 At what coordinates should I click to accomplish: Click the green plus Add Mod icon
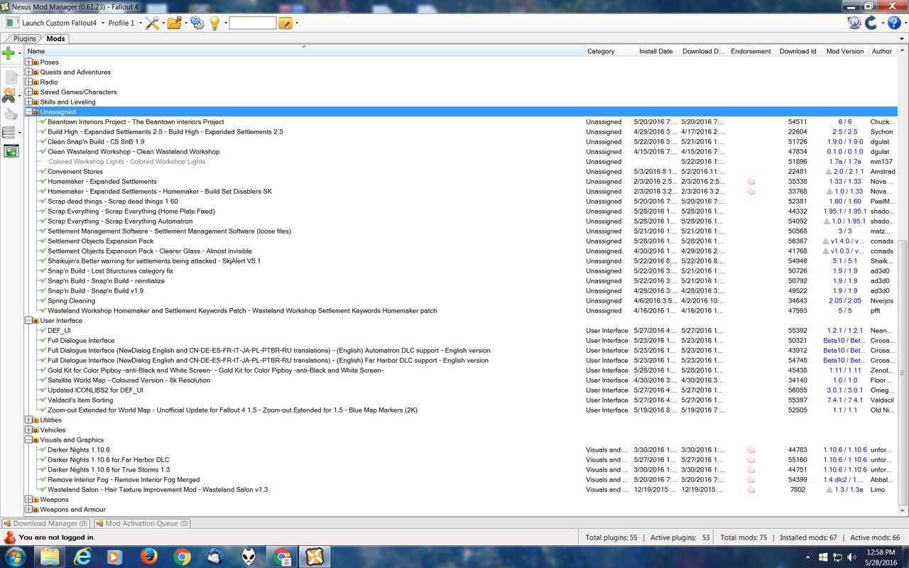[x=9, y=53]
